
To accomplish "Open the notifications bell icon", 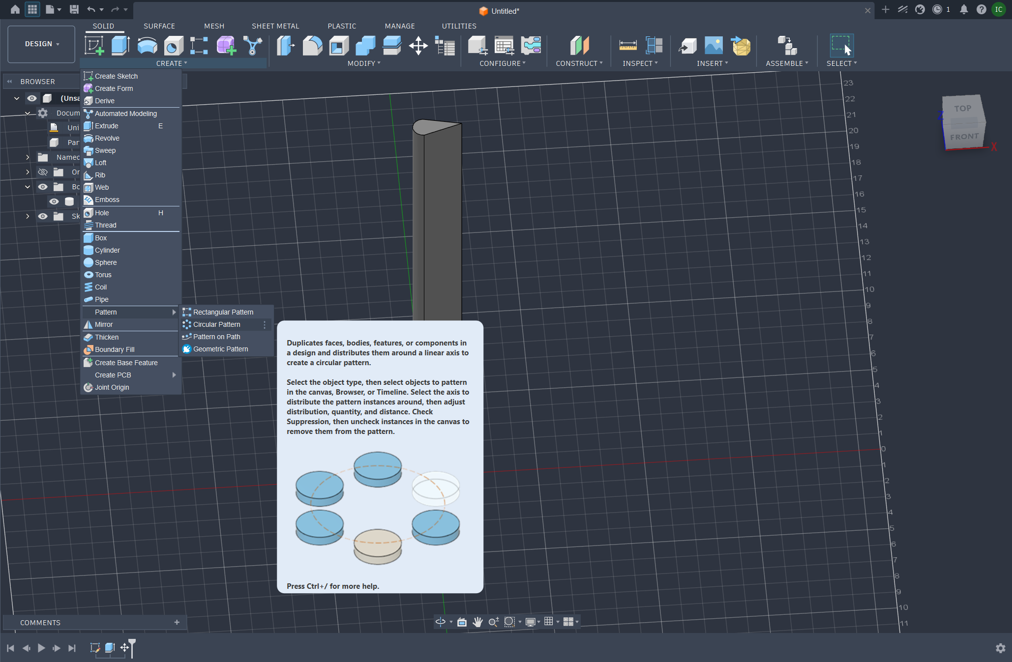I will click(964, 9).
